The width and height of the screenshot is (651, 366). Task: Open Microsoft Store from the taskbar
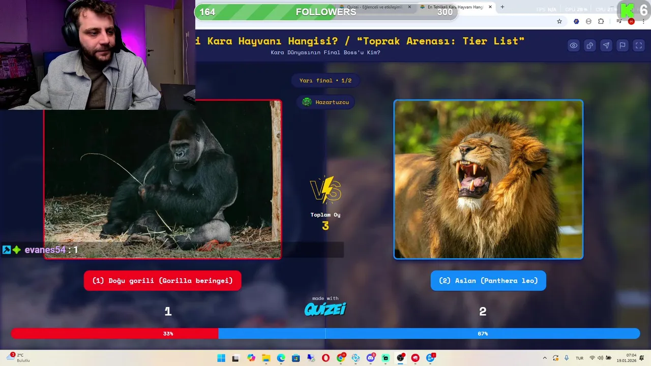tap(296, 358)
